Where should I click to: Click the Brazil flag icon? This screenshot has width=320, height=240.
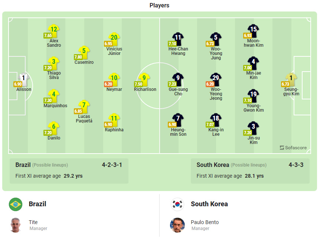pyautogui.click(x=16, y=204)
